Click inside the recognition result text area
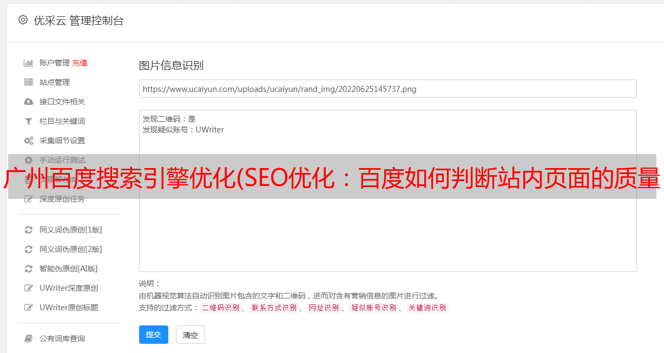Viewport: 664px width, 353px height. click(387, 191)
